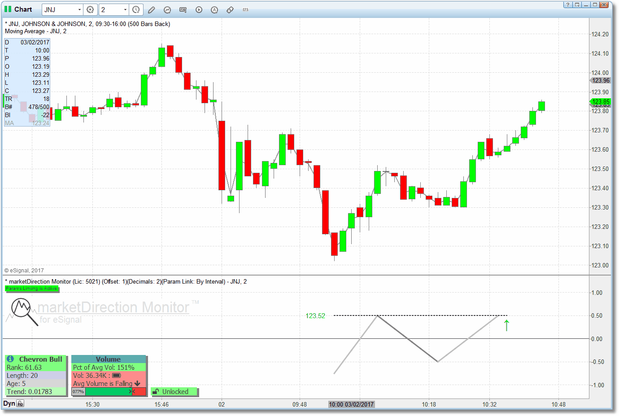
Task: Click the Chart title label
Action: [x=23, y=9]
